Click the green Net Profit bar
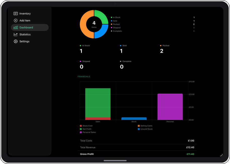Screen dimensions: 230x164 (98, 103)
